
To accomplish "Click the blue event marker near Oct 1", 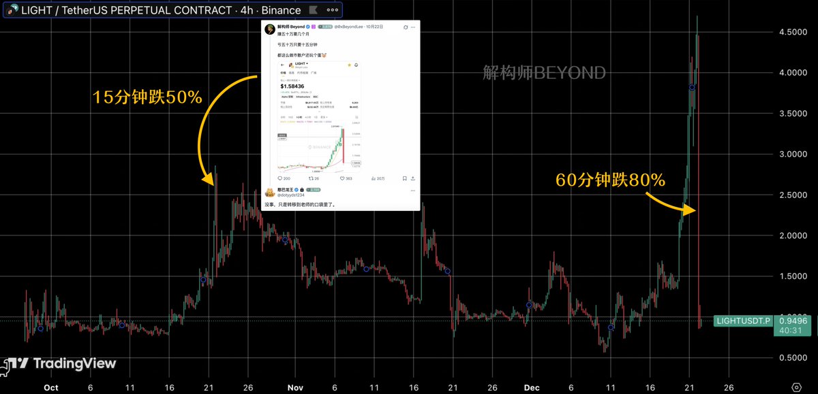I will (x=40, y=329).
